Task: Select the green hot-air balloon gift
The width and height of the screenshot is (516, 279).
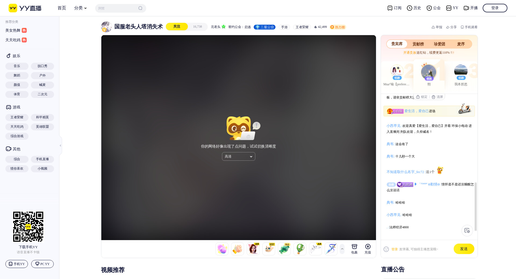Action: pos(300,249)
